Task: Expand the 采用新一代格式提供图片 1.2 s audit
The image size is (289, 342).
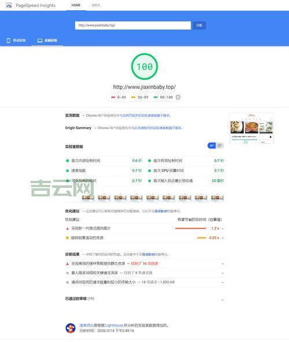Action: coord(144,228)
